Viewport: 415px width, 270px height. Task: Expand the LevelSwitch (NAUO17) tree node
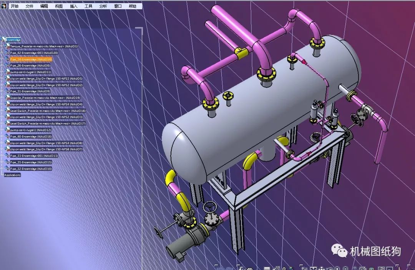click(x=2, y=123)
